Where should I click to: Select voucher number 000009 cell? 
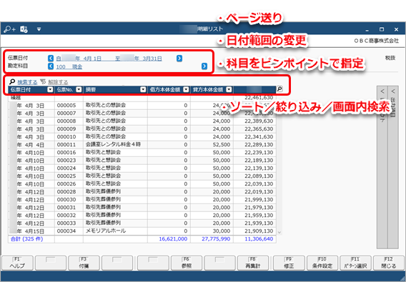coord(69,129)
